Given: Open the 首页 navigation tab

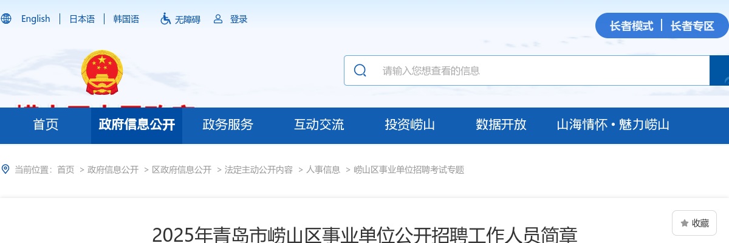Looking at the screenshot, I should (46, 125).
